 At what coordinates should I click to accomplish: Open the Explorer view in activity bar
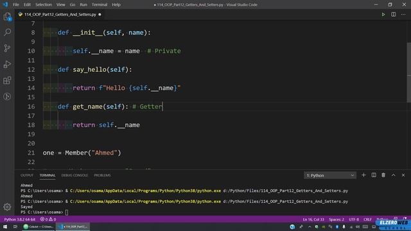click(7, 17)
